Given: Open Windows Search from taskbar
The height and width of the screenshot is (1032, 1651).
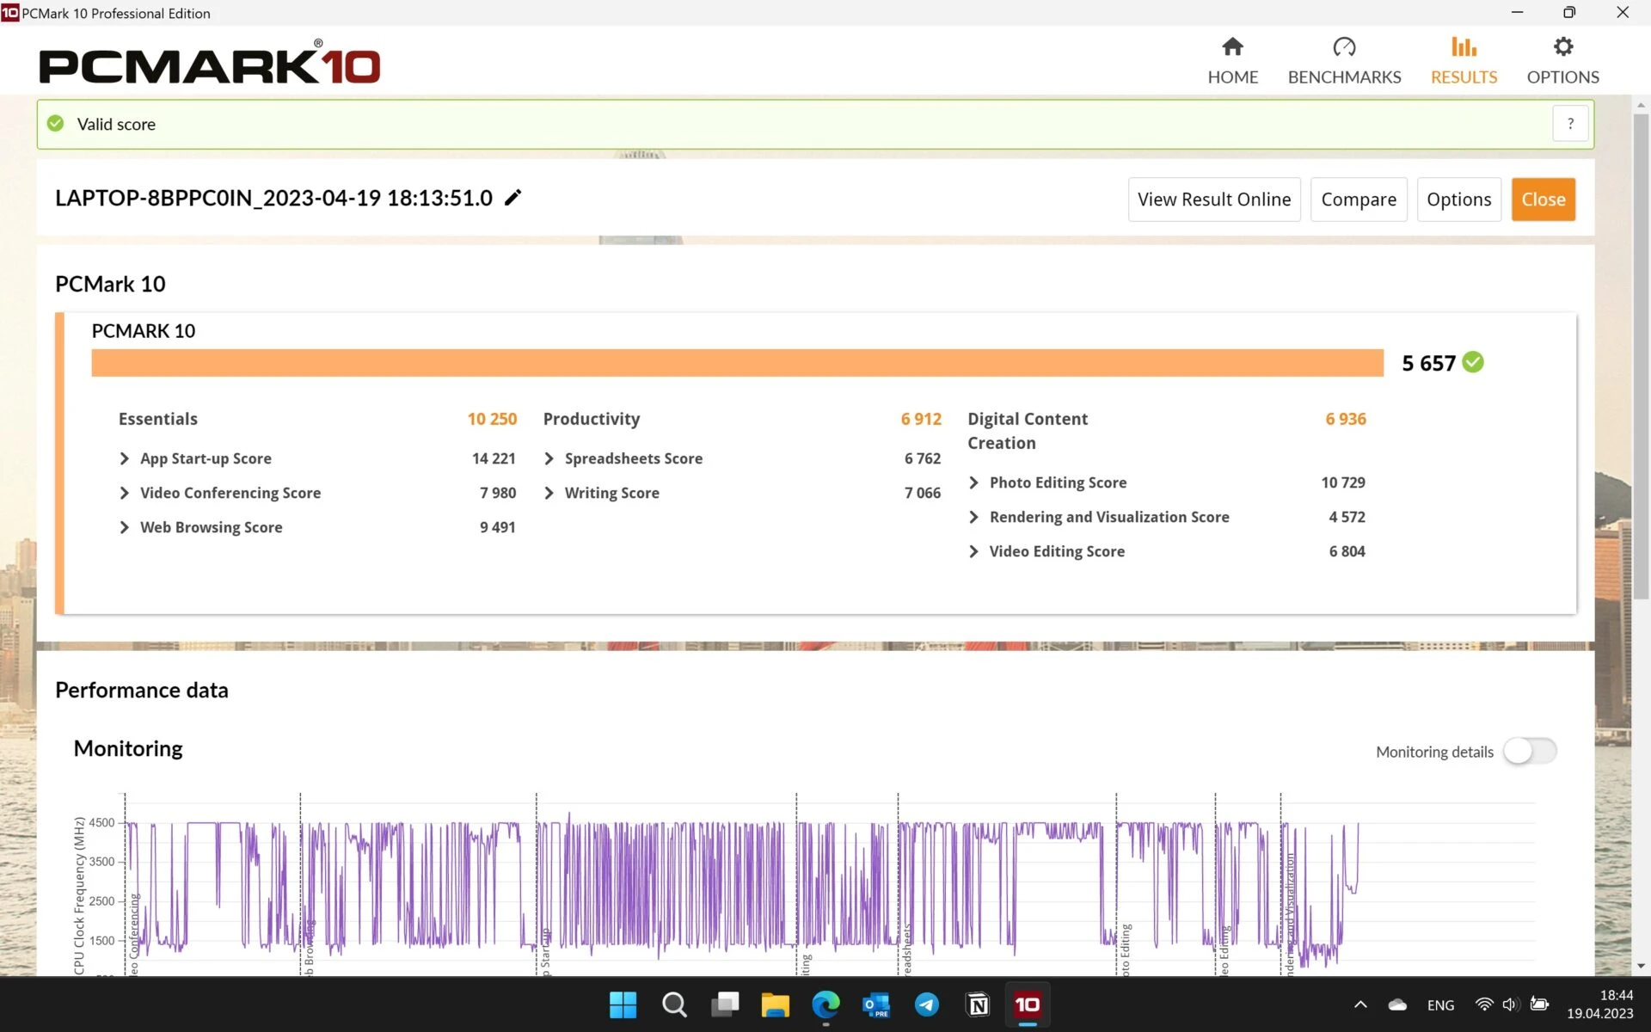Looking at the screenshot, I should point(674,1004).
